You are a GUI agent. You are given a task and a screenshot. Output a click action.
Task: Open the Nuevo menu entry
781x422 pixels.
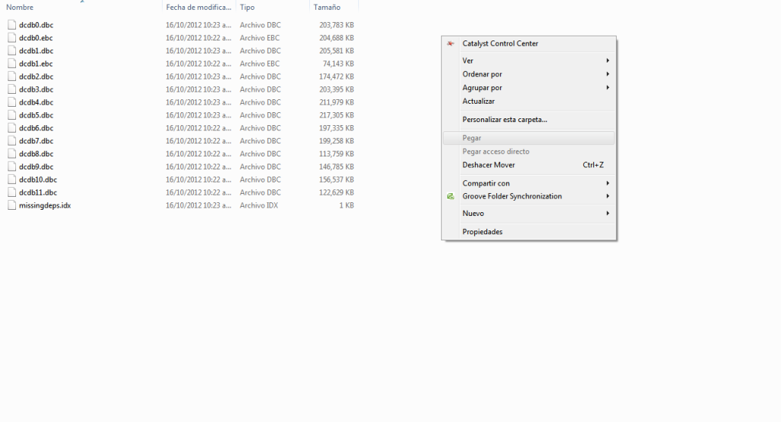(529, 214)
